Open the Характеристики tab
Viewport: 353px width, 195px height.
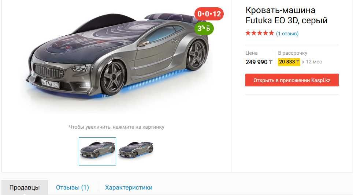129,187
